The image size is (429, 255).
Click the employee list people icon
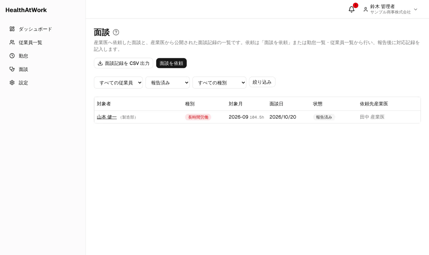(12, 42)
